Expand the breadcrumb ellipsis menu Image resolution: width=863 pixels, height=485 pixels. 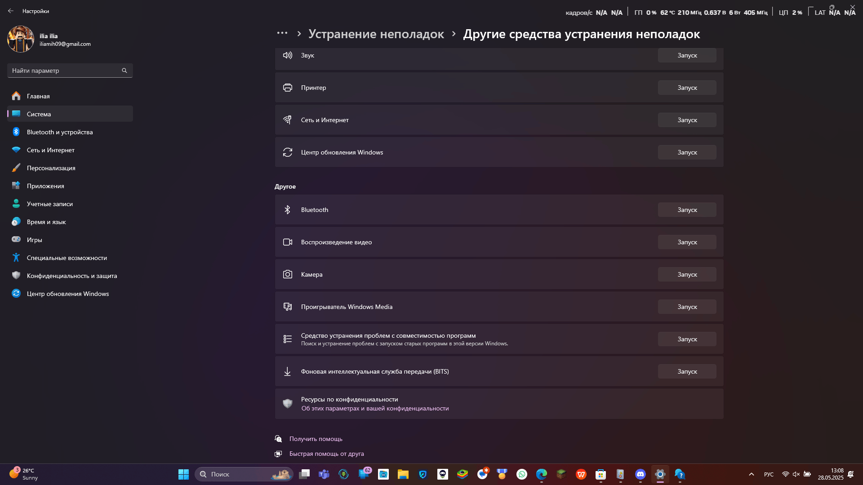[x=282, y=33]
